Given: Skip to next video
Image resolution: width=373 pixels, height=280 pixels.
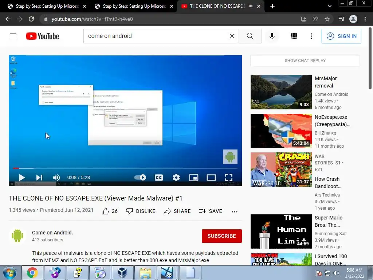Looking at the screenshot, I should coord(39,178).
